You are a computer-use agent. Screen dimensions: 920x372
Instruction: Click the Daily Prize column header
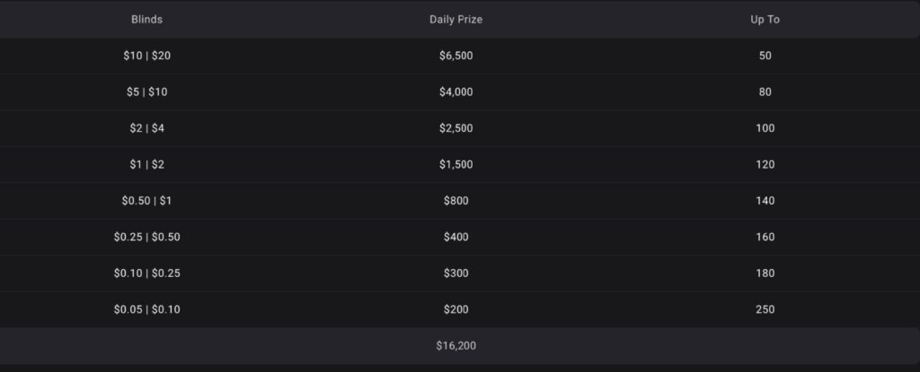456,20
